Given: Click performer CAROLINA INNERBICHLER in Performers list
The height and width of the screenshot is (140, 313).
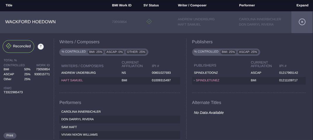Looking at the screenshot, I should (81, 112).
